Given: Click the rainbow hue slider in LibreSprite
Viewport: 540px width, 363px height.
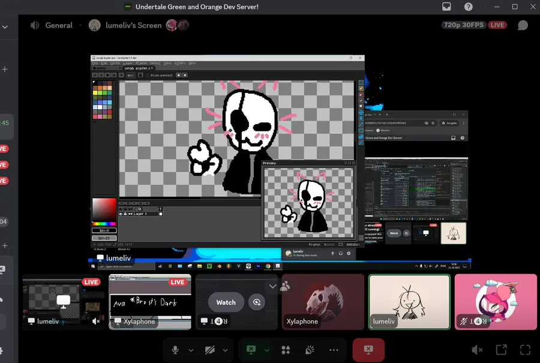Looking at the screenshot, I should tap(104, 224).
